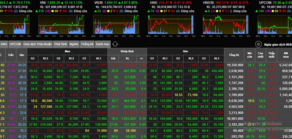Click the Trần column header
The width and height of the screenshot is (292, 139).
tap(11, 55)
